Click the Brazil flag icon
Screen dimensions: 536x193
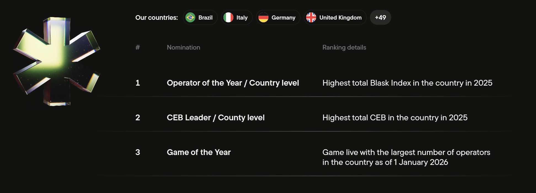[x=190, y=17]
